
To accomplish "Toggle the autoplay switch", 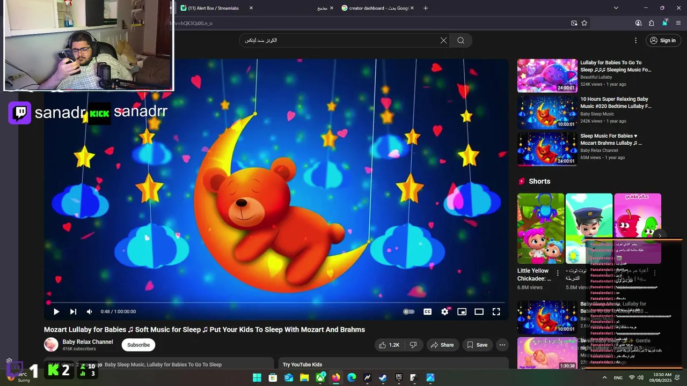I will (409, 311).
